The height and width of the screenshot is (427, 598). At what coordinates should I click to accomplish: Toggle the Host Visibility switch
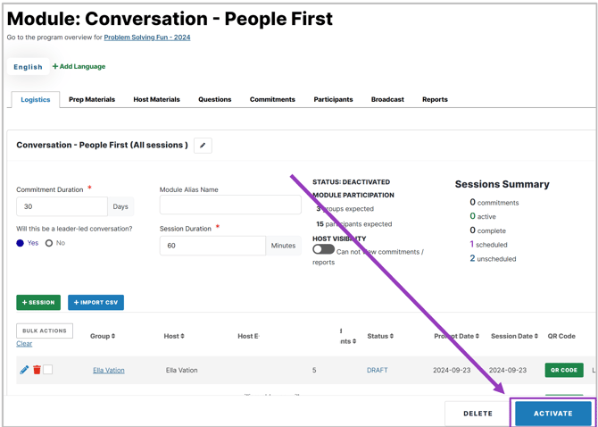323,250
